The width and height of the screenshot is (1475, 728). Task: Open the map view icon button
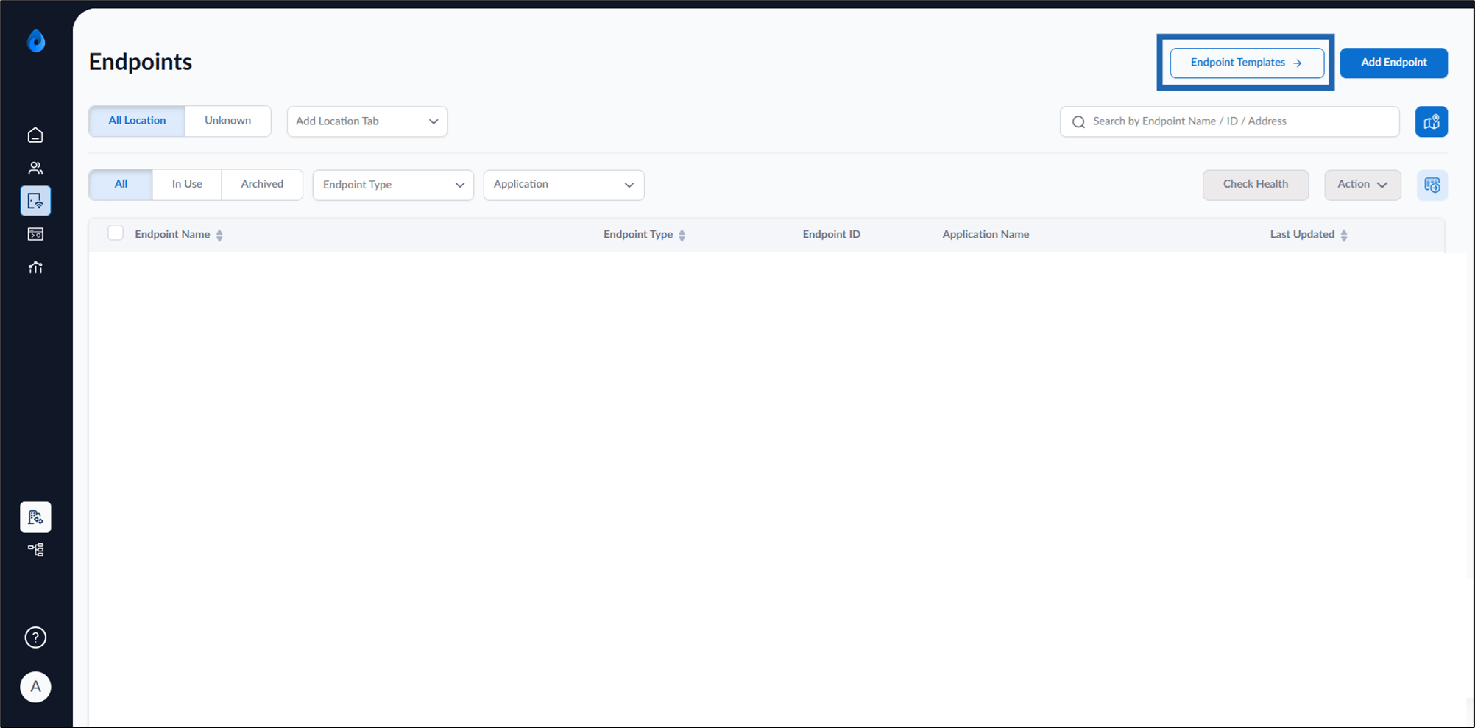1432,121
